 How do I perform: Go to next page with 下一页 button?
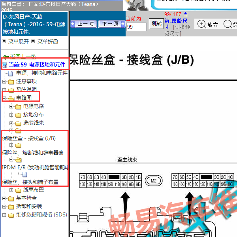pos(112,24)
